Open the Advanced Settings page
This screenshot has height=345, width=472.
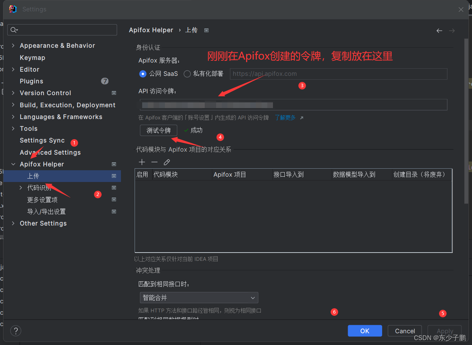coord(50,152)
